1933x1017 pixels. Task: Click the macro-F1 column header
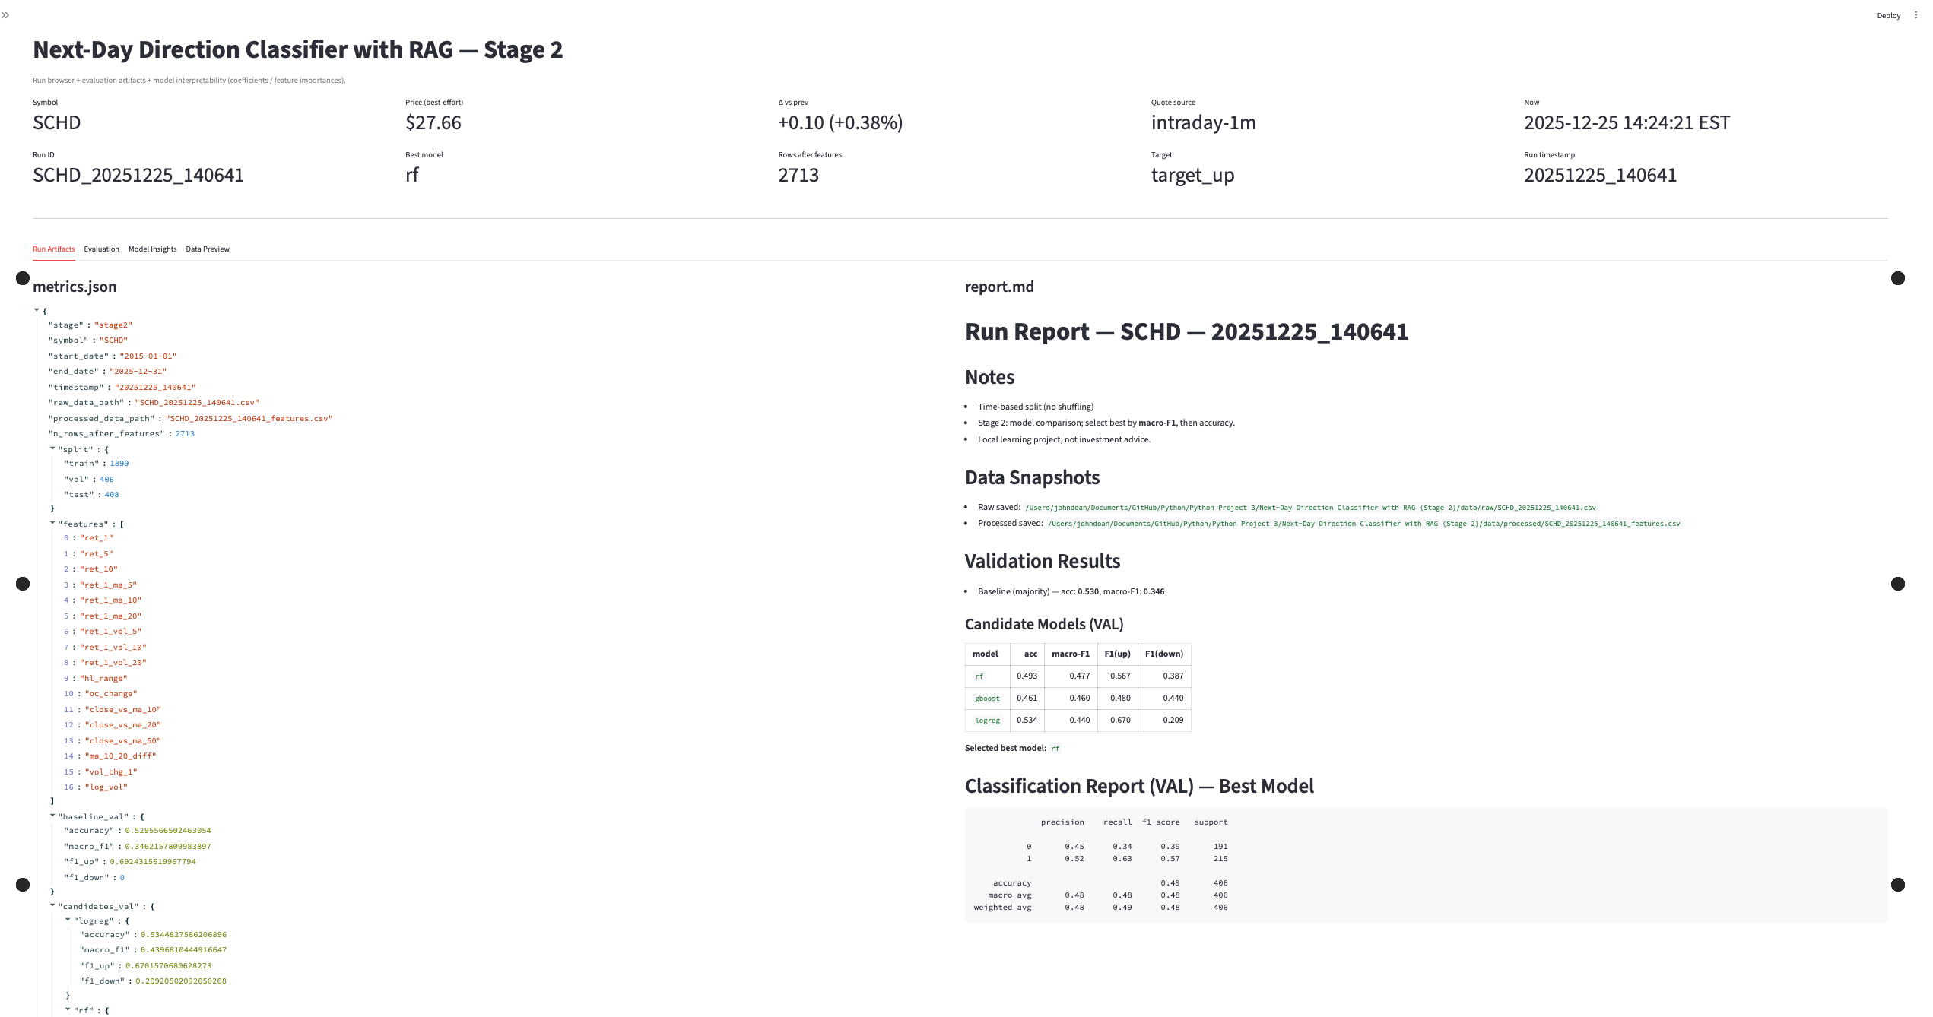click(1070, 654)
